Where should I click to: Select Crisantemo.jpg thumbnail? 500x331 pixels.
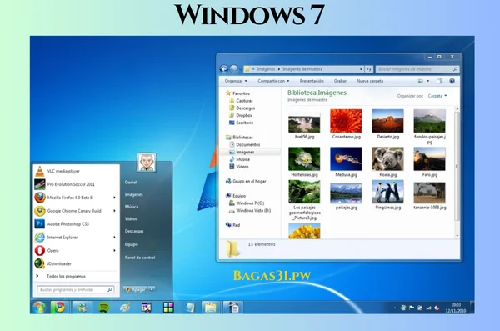346,121
